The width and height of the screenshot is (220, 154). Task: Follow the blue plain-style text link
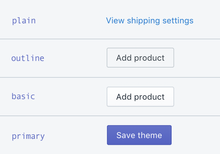coord(150,21)
